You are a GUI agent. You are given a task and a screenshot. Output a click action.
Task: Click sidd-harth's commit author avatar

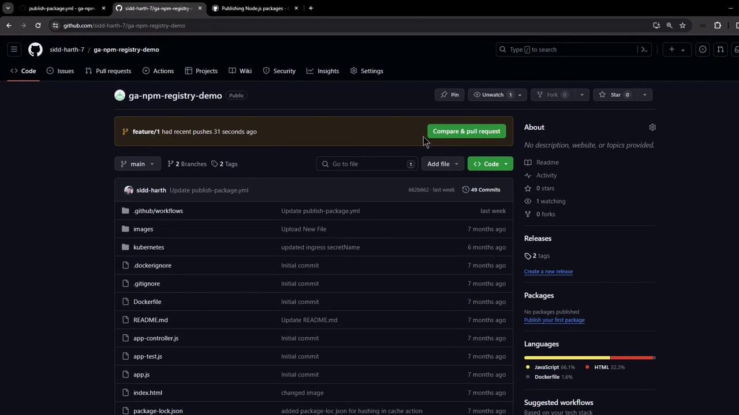coord(128,190)
